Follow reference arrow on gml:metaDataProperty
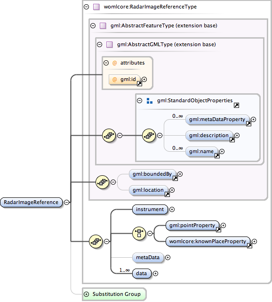This screenshot has height=302, width=272. (x=248, y=124)
